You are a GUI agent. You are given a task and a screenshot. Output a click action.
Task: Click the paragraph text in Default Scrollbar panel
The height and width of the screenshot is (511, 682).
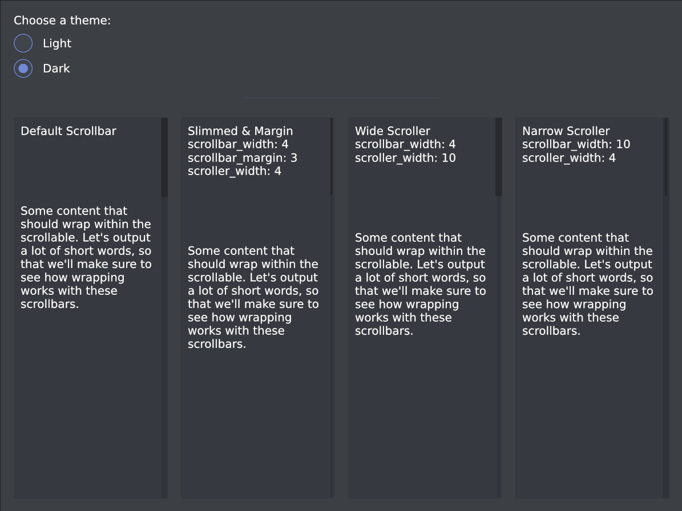click(86, 258)
